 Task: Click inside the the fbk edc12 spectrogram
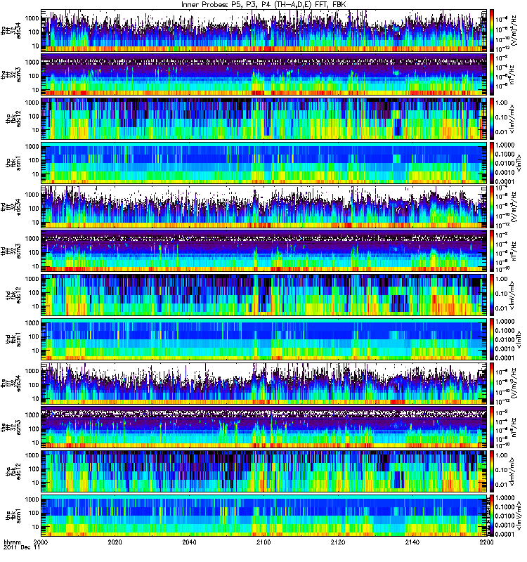point(263,471)
